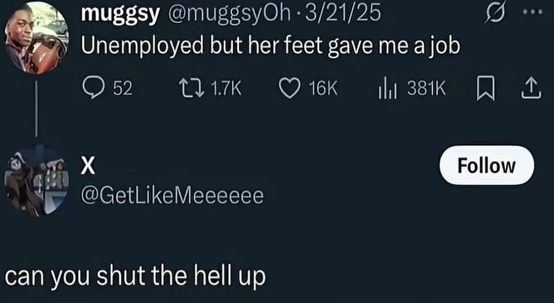The height and width of the screenshot is (303, 554).
Task: Follow the @GetLikeMeeeeee account
Action: pyautogui.click(x=486, y=165)
